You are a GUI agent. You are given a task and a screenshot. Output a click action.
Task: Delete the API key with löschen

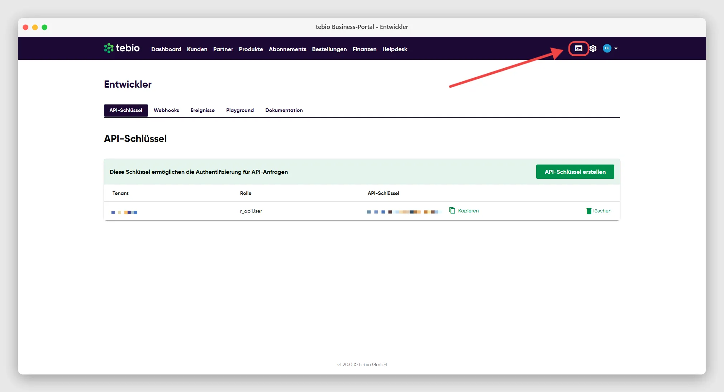tap(599, 211)
